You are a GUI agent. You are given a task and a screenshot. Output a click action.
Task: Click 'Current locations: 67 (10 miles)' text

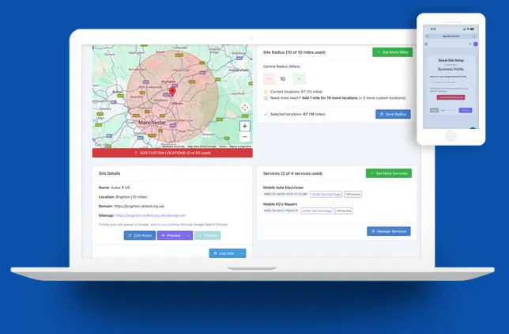(296, 92)
